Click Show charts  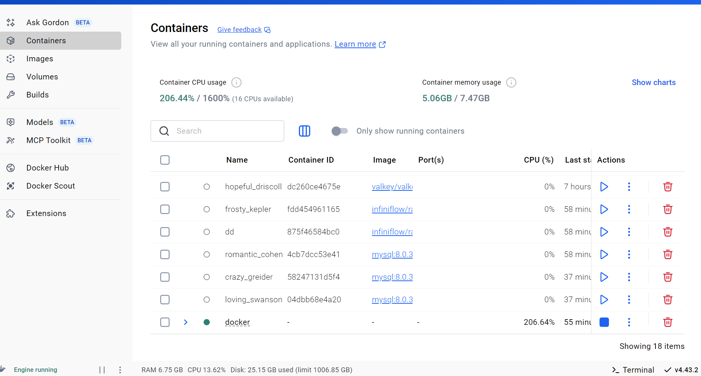point(654,82)
